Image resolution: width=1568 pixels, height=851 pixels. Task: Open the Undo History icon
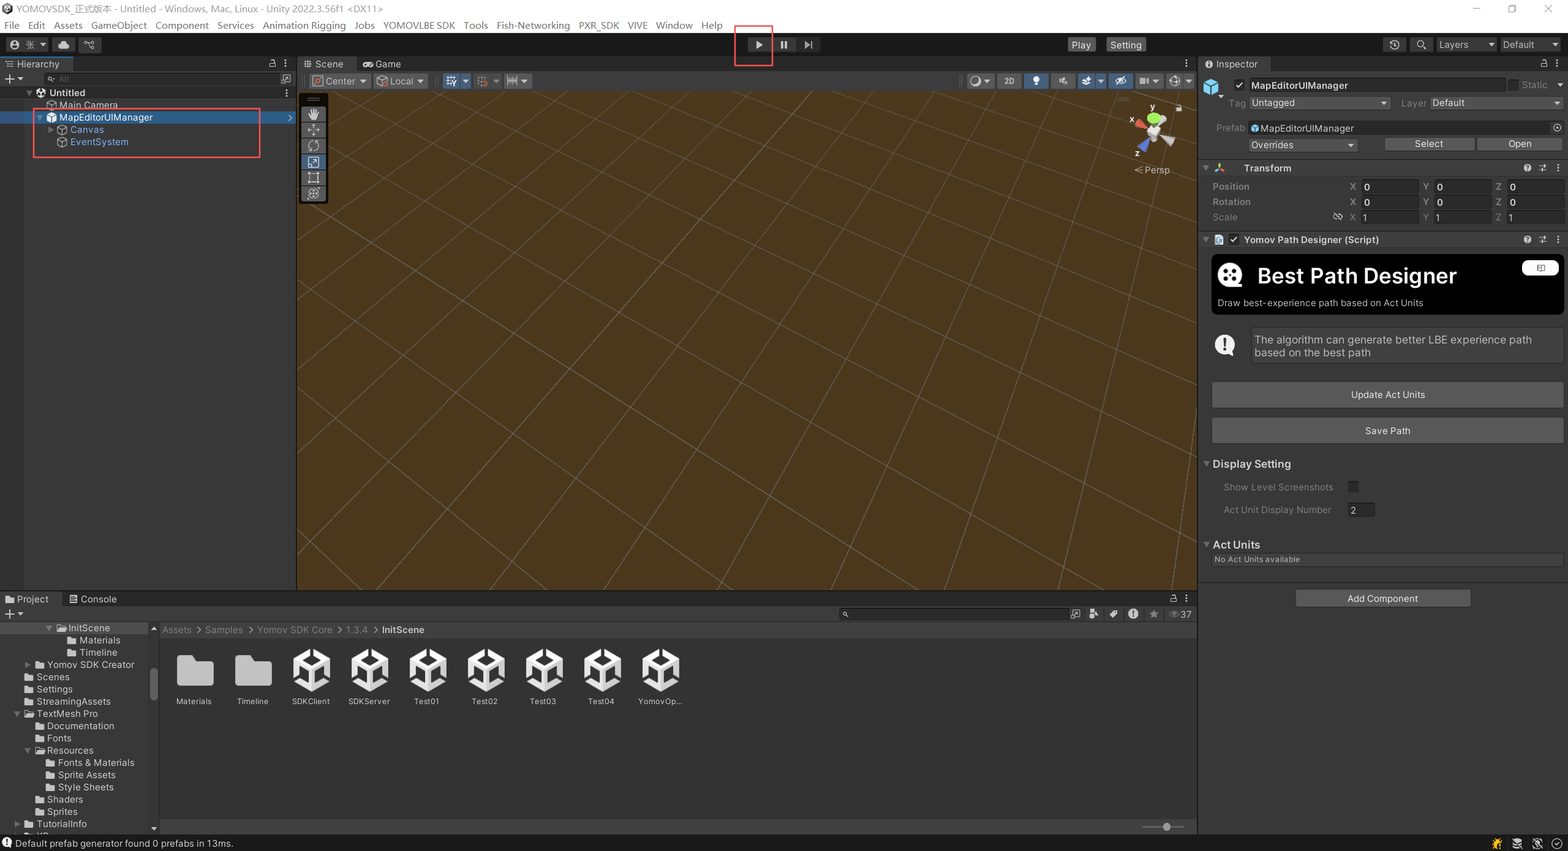pos(1395,45)
